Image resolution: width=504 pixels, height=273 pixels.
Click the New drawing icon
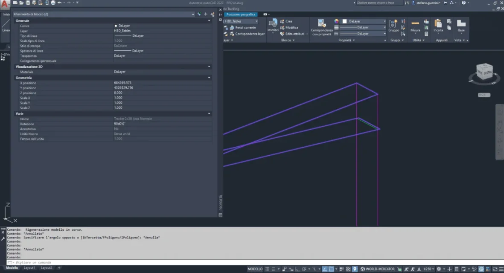coord(15,3)
